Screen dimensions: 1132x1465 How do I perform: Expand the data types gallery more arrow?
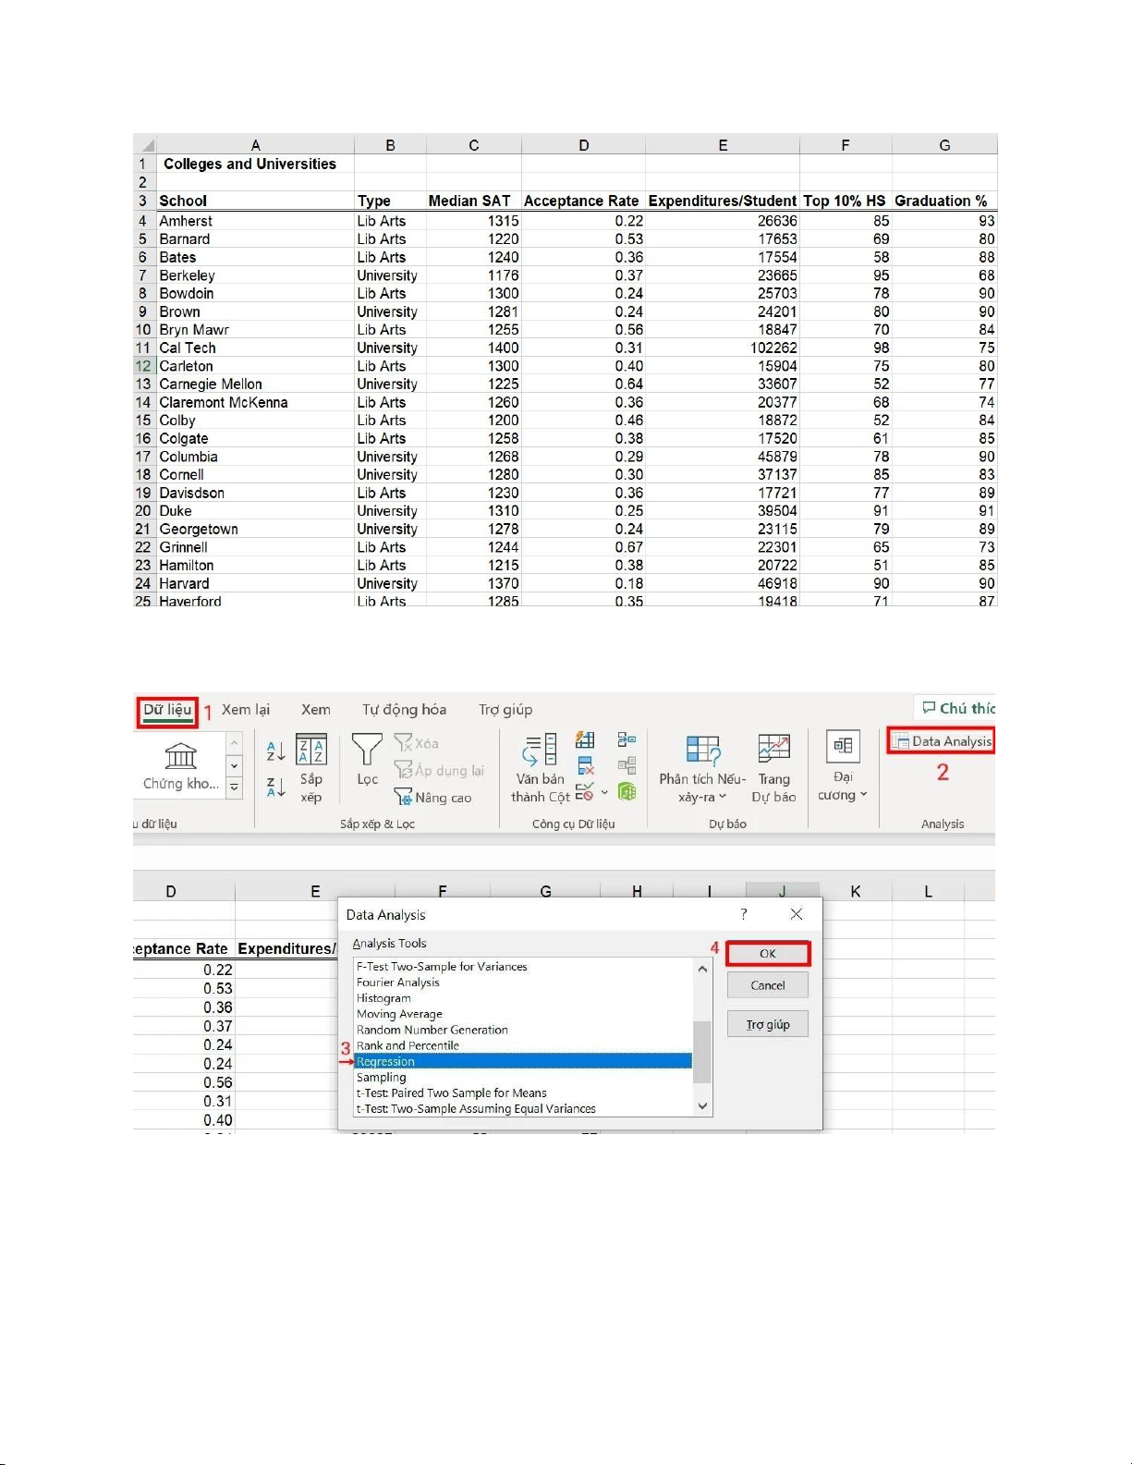click(x=235, y=787)
